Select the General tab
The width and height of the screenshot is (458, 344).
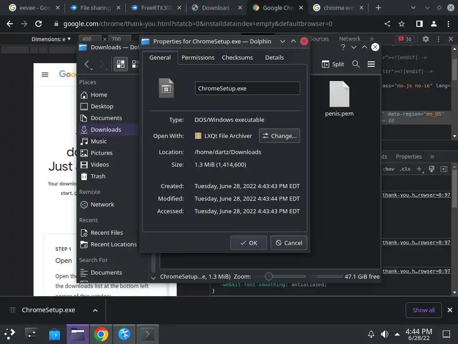(160, 58)
